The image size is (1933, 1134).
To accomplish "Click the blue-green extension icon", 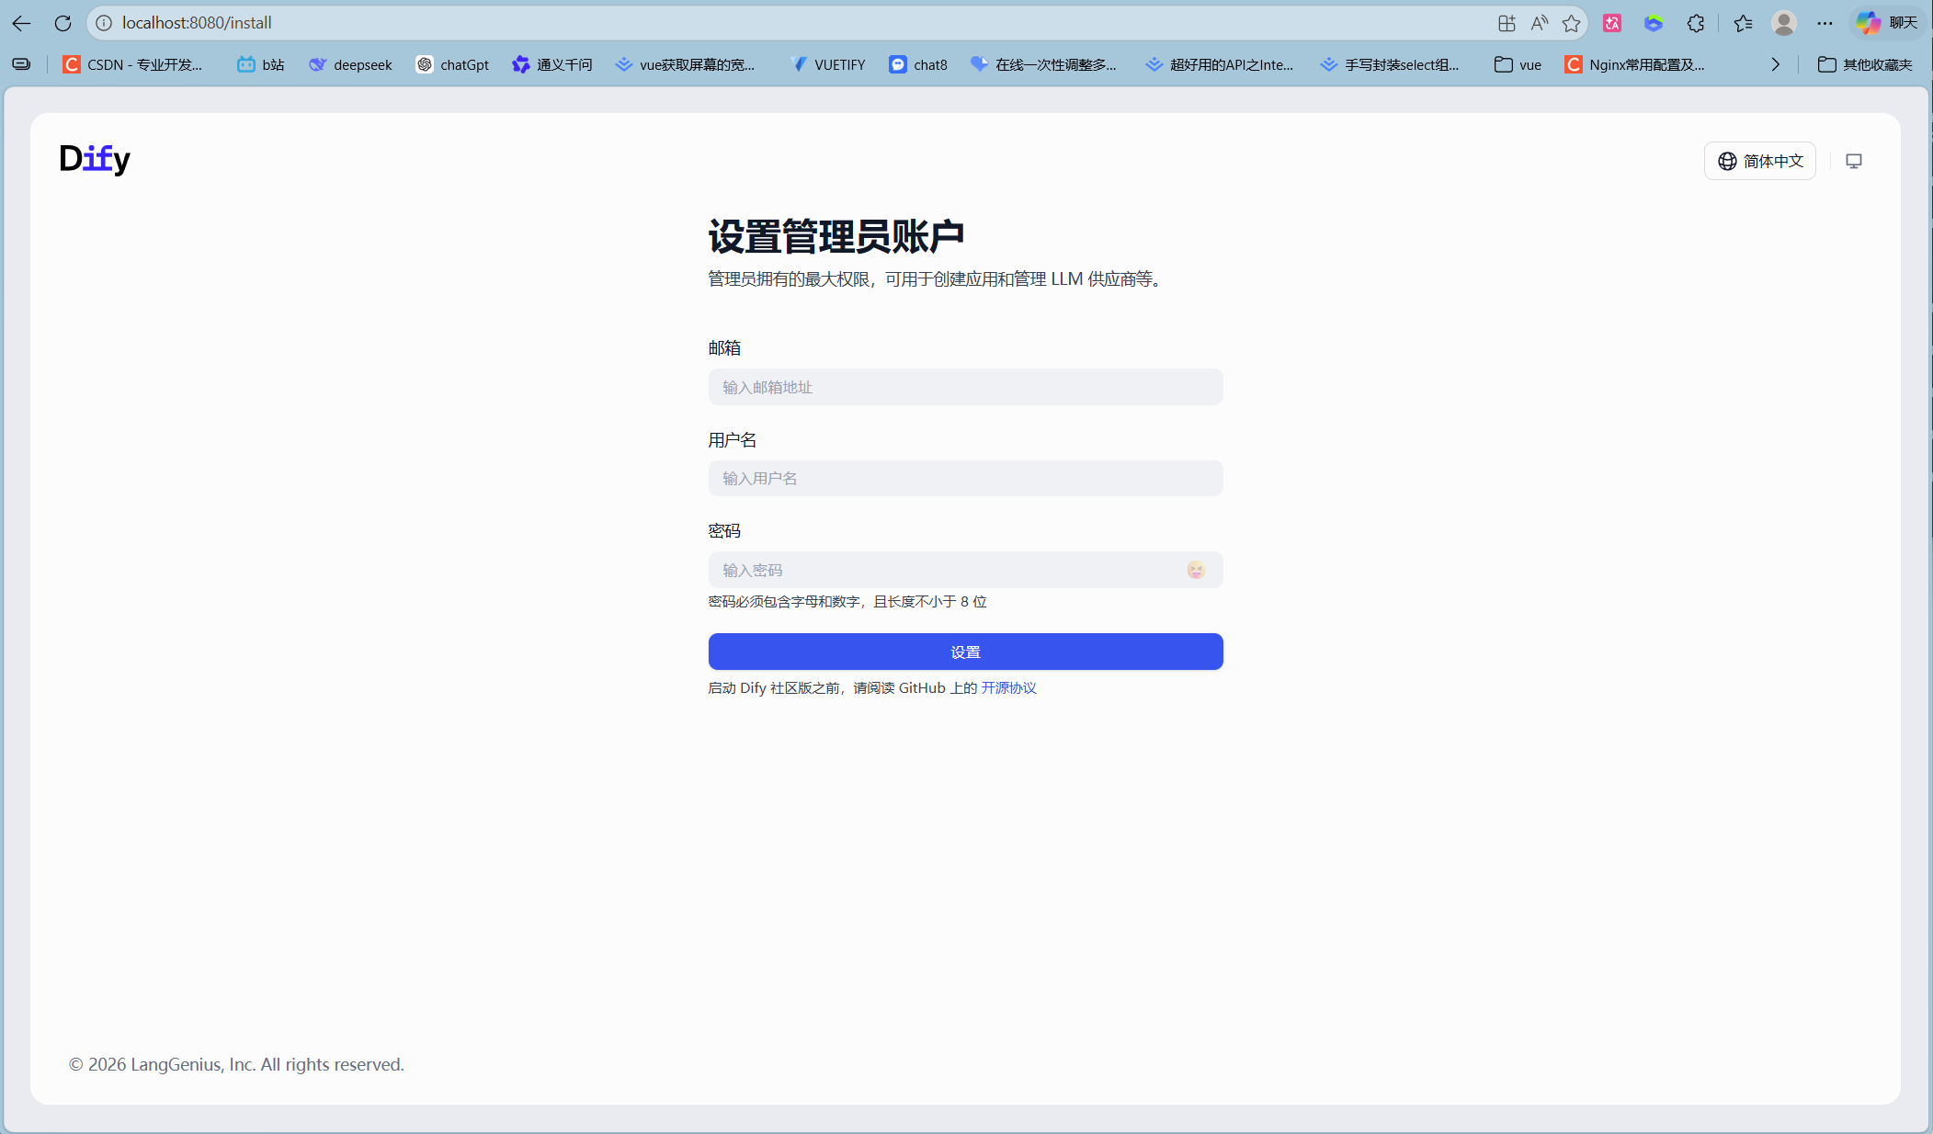I will [1654, 23].
